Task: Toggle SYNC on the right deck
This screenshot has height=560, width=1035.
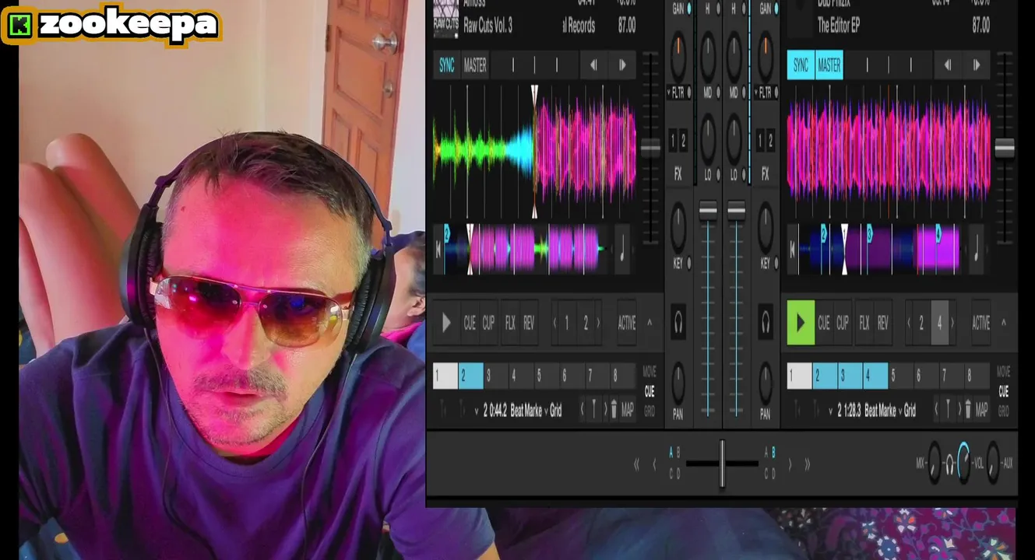Action: tap(801, 65)
